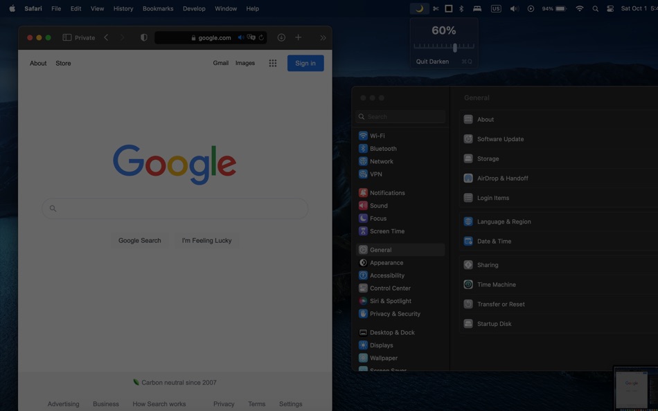Click the volume speaker icon in menu bar
Viewport: 658px width, 411px height.
click(515, 8)
